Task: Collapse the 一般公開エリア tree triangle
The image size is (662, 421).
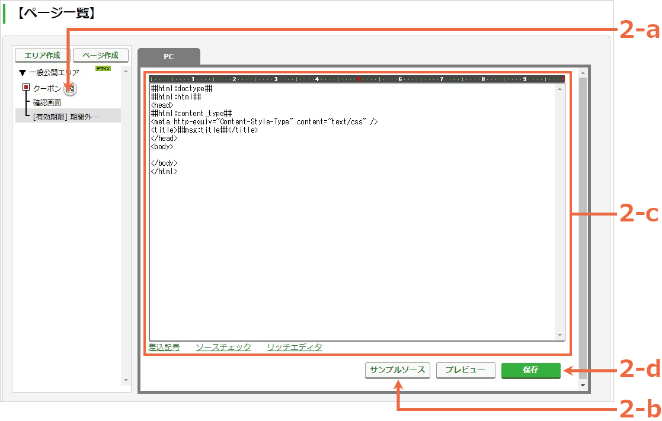Action: tap(23, 73)
